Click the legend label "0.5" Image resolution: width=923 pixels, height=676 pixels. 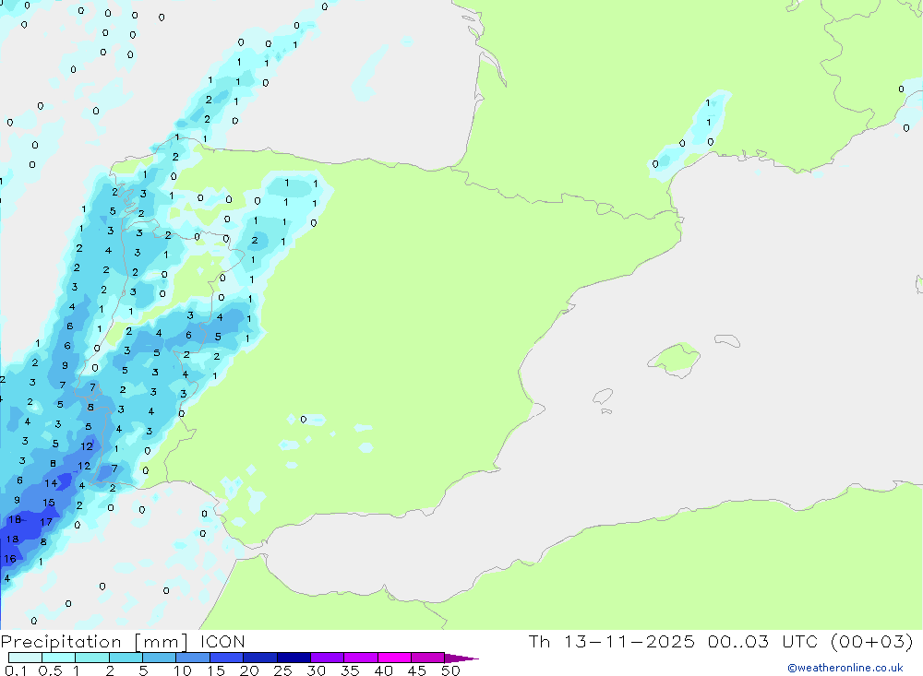click(x=50, y=670)
